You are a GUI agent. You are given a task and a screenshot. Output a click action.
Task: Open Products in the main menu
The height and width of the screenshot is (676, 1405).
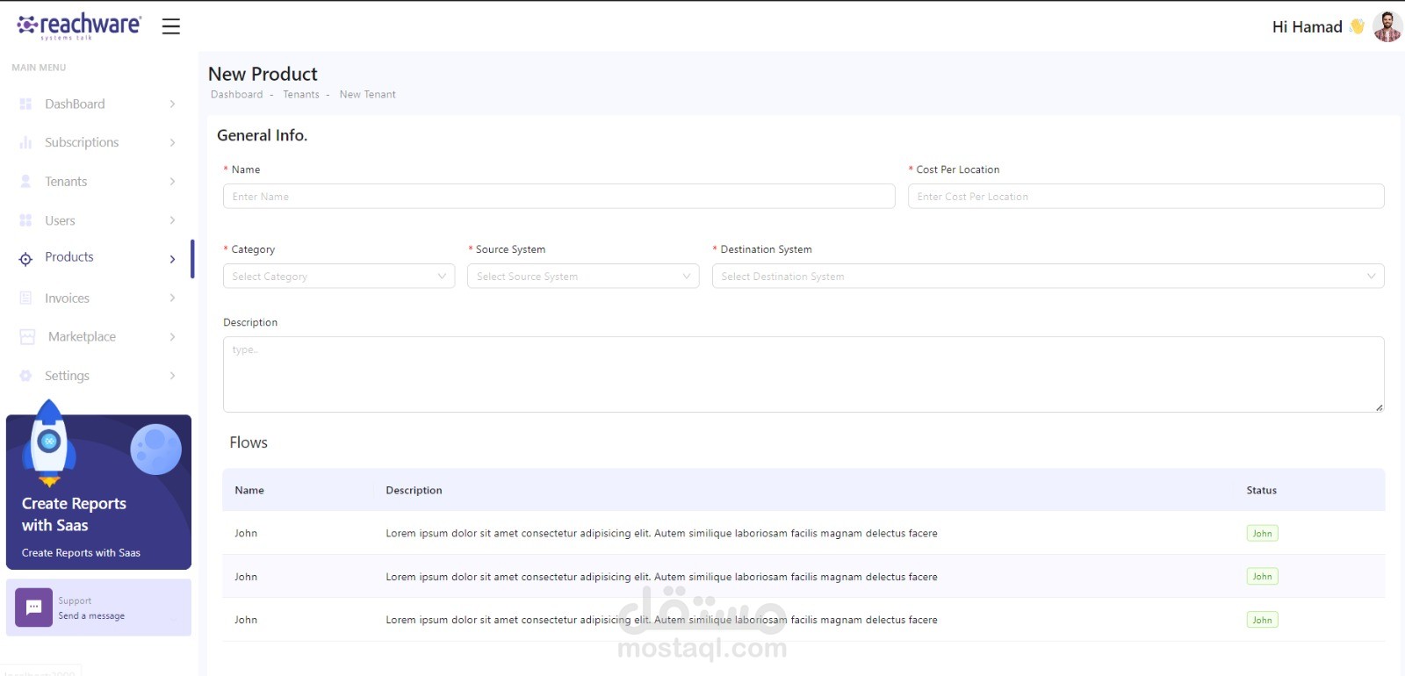click(x=69, y=257)
